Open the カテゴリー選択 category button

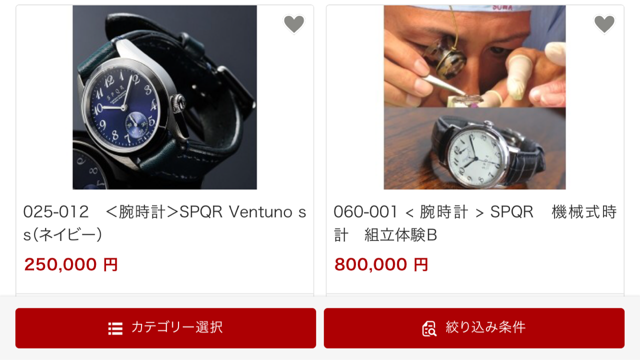coord(165,328)
